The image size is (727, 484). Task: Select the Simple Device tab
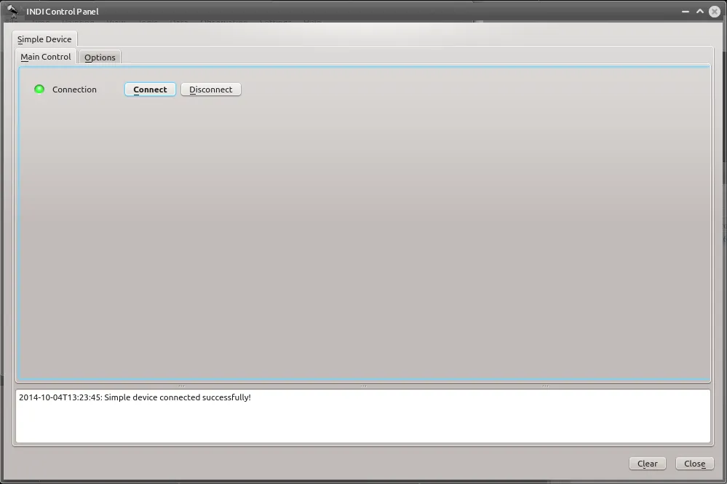44,39
